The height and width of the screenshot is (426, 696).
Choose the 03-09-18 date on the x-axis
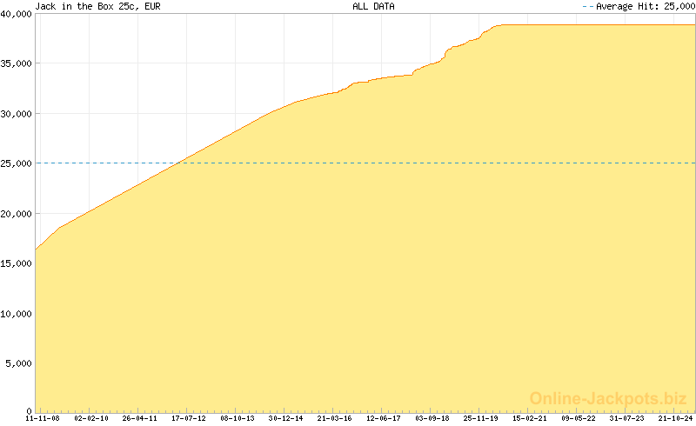click(x=432, y=418)
